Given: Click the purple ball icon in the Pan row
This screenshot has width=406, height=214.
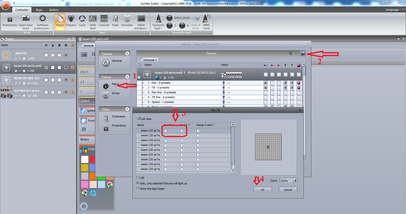Looking at the screenshot, I should point(299,83).
